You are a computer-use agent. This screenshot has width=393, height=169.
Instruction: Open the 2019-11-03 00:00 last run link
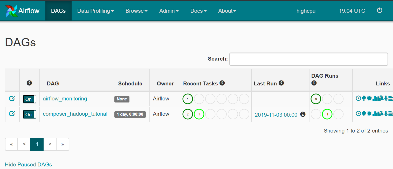[x=276, y=115]
